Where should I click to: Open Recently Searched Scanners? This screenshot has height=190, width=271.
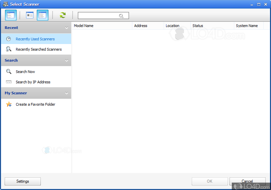(x=36, y=49)
